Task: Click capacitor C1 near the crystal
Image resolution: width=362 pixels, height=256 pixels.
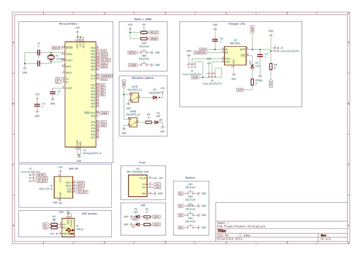Action: pos(39,52)
